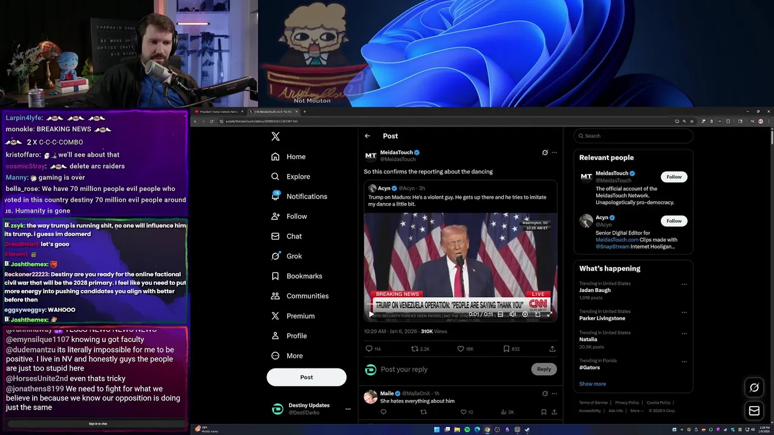The height and width of the screenshot is (435, 774).
Task: Click Grok icon on Maile's reply
Action: (545, 393)
